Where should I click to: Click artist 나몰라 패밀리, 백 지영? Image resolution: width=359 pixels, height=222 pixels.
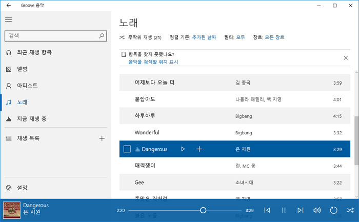click(x=258, y=99)
